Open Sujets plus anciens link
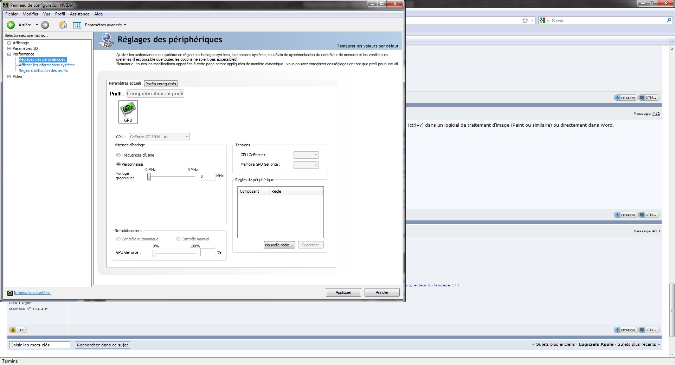The height and width of the screenshot is (365, 675). [x=555, y=344]
